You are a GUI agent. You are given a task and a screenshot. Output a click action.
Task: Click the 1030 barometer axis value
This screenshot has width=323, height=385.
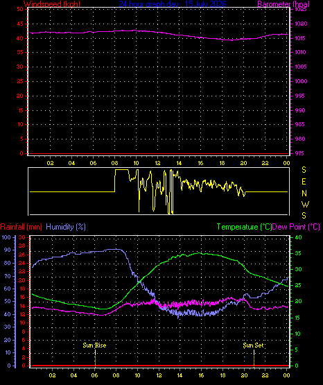pos(301,24)
